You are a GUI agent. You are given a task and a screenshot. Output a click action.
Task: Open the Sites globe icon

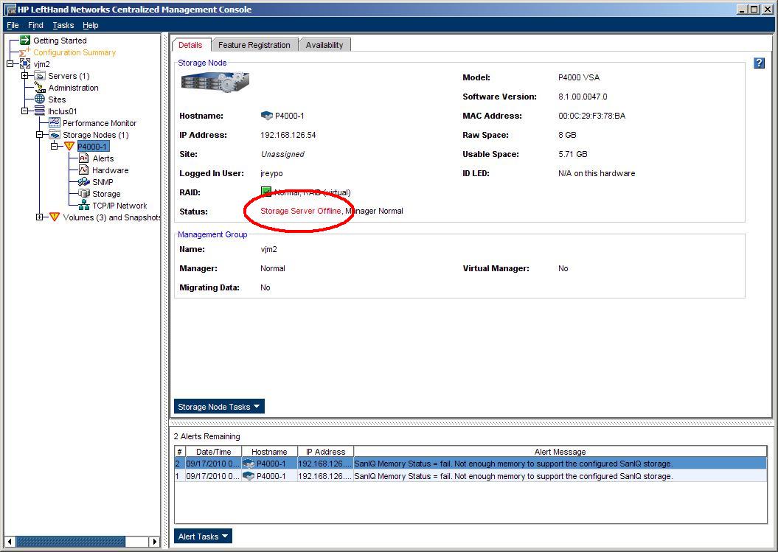40,99
